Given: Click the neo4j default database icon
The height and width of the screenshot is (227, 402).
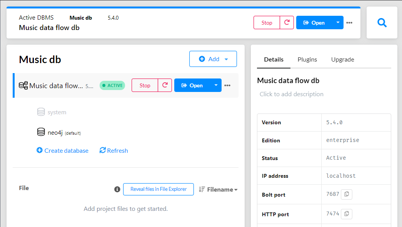Looking at the screenshot, I should (x=41, y=132).
